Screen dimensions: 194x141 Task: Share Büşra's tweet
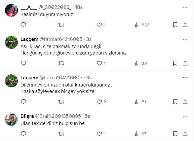coord(185,134)
